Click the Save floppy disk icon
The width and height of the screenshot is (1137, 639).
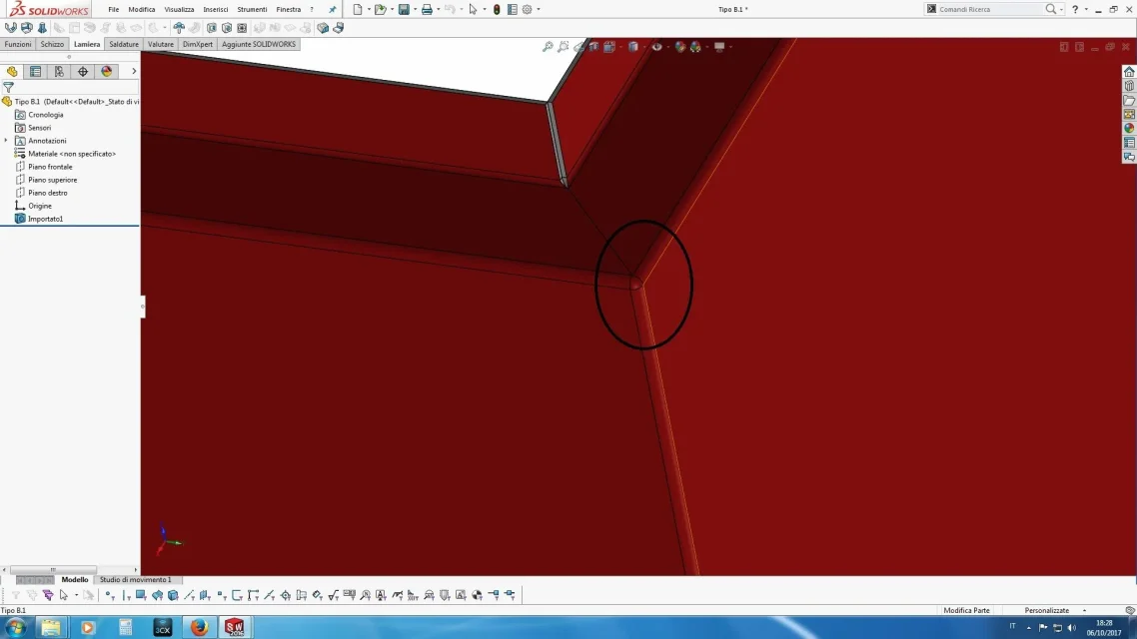click(404, 9)
